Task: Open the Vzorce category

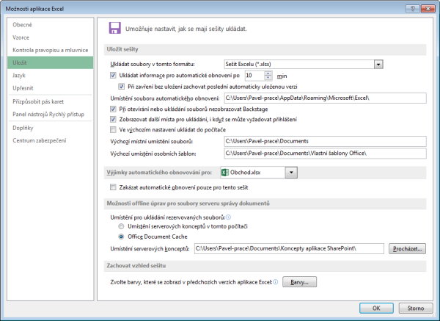Action: (x=51, y=37)
